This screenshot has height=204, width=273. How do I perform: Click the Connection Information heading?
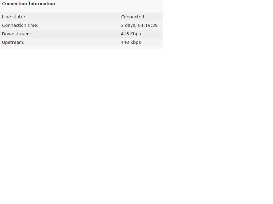(x=28, y=4)
